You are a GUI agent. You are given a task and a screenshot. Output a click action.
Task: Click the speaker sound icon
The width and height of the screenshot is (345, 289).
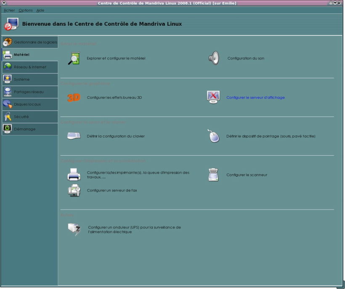(x=214, y=58)
